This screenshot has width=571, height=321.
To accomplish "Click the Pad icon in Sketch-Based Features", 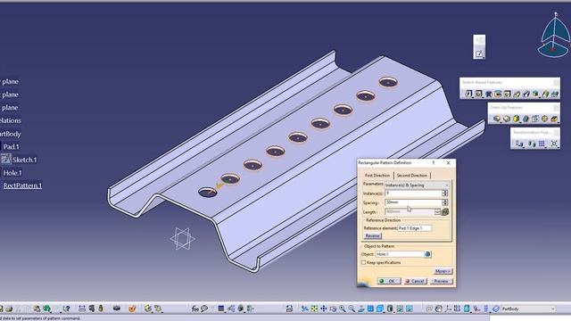I will [x=468, y=94].
